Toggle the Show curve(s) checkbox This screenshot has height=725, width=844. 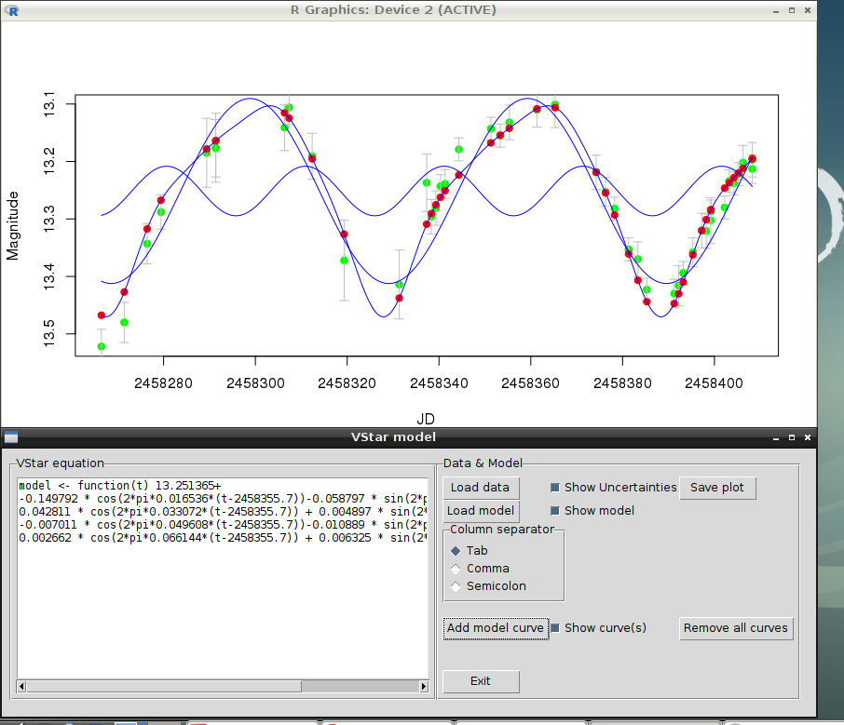click(555, 628)
